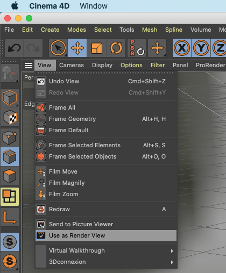This screenshot has width=226, height=273.
Task: Open the Options viewport menu
Action: click(131, 65)
